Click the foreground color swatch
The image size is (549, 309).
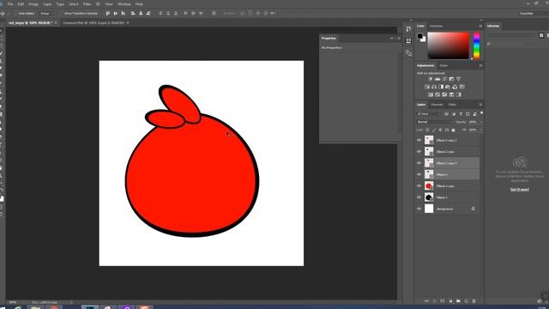coord(420,36)
